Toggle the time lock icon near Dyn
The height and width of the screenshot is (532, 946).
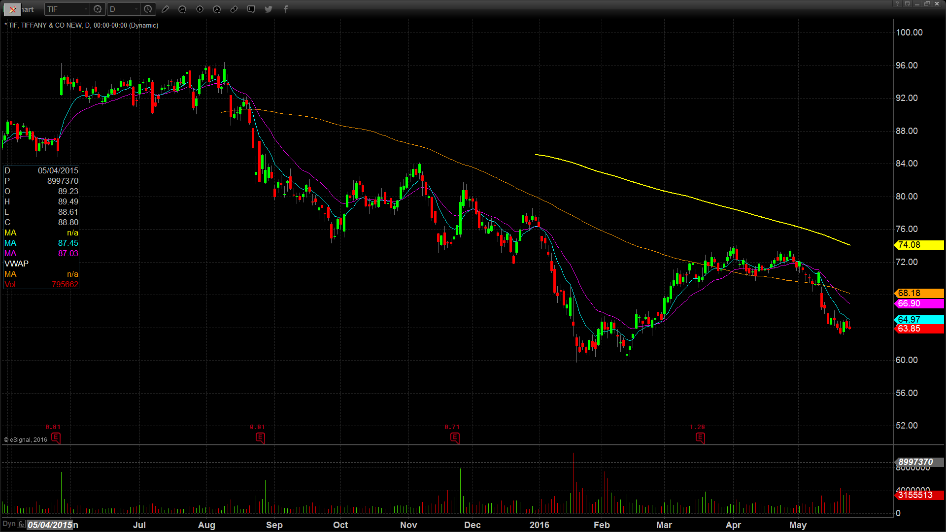click(21, 524)
